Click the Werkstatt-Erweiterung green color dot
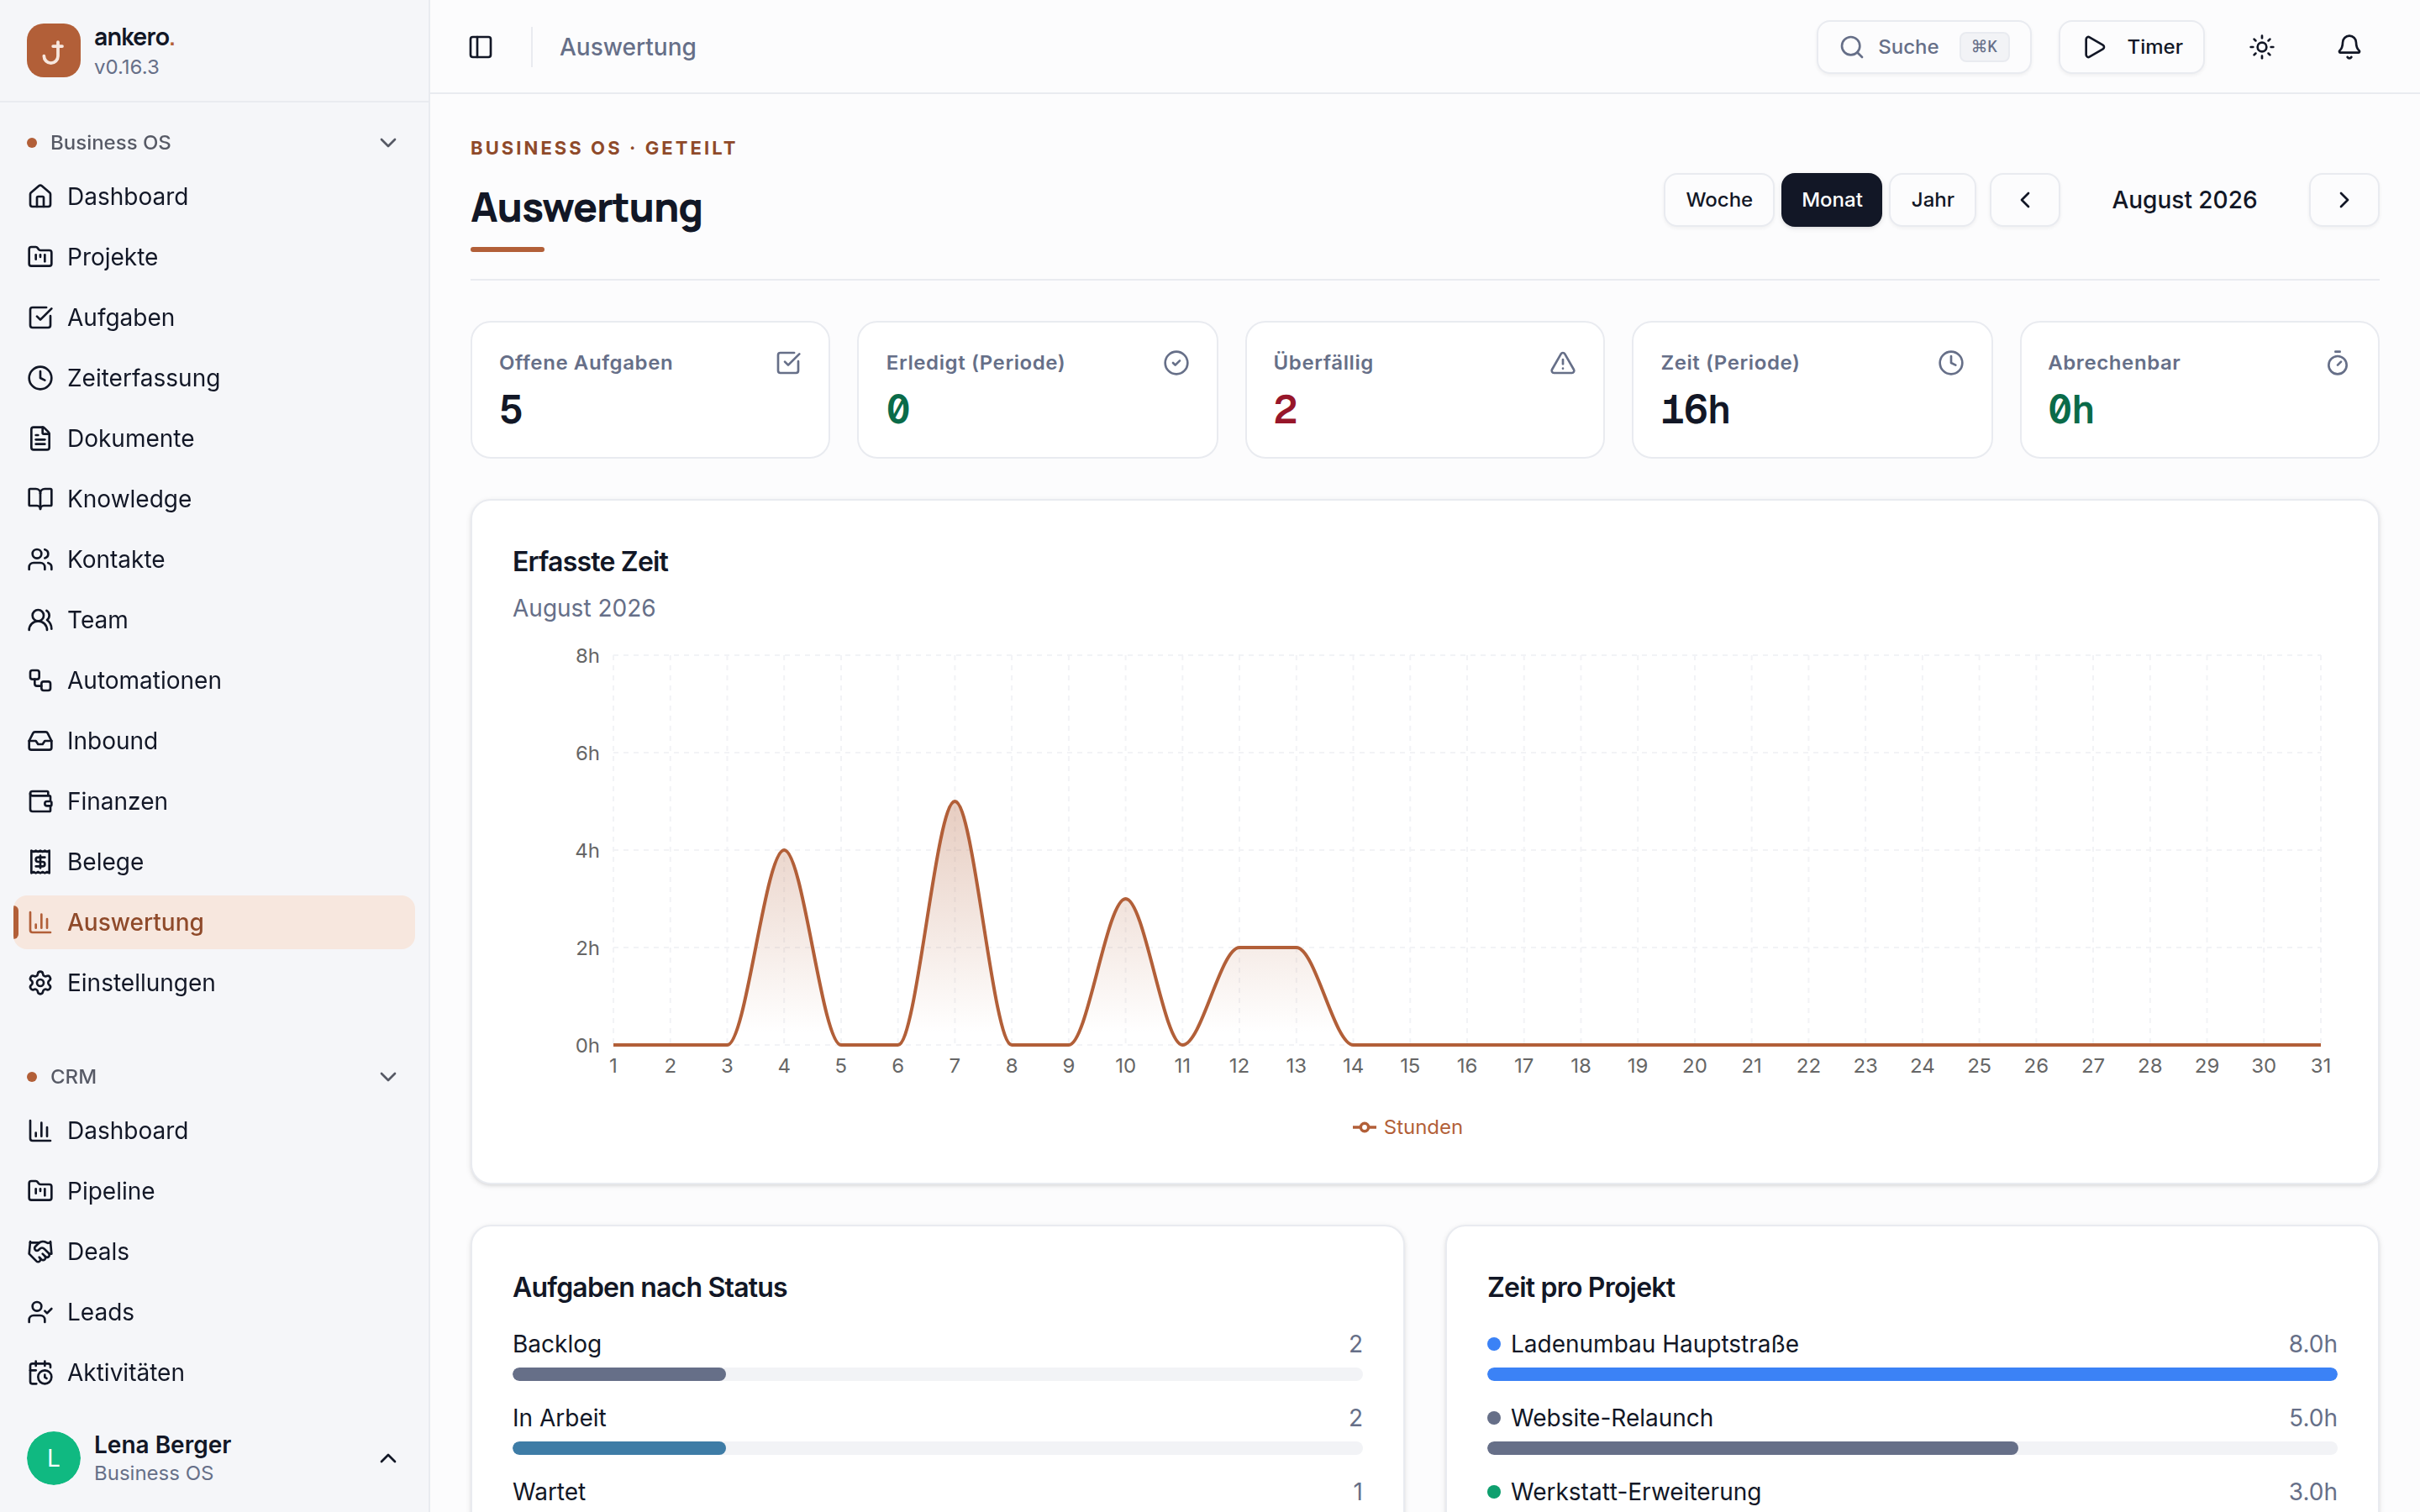This screenshot has height=1512, width=2420. coord(1494,1492)
